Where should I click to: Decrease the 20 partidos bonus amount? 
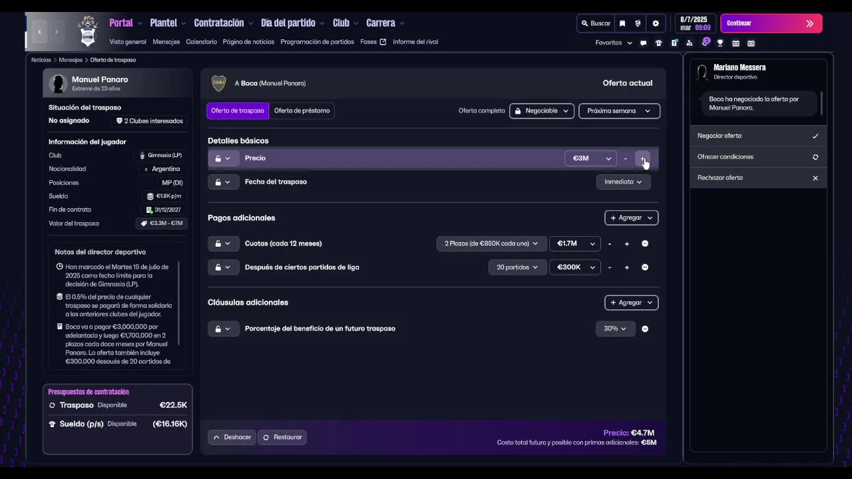tap(610, 267)
